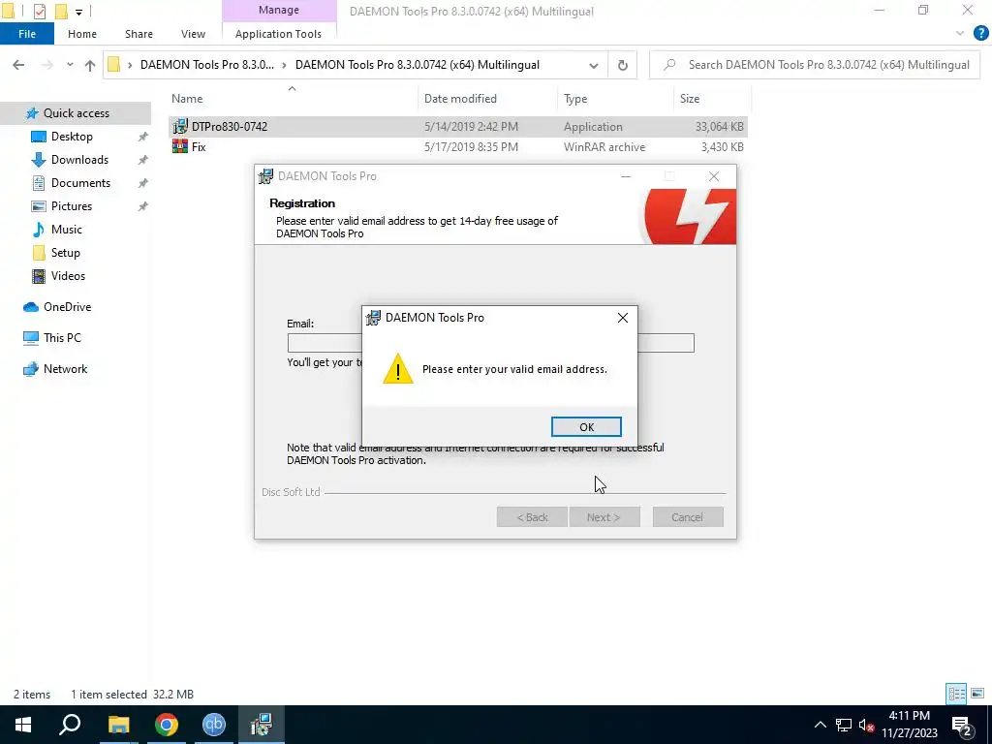Image resolution: width=992 pixels, height=744 pixels.
Task: Open Documents in the sidebar
Action: [81, 183]
